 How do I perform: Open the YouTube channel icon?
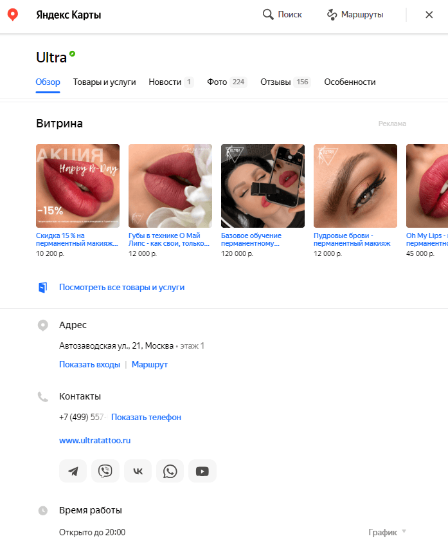click(x=202, y=471)
